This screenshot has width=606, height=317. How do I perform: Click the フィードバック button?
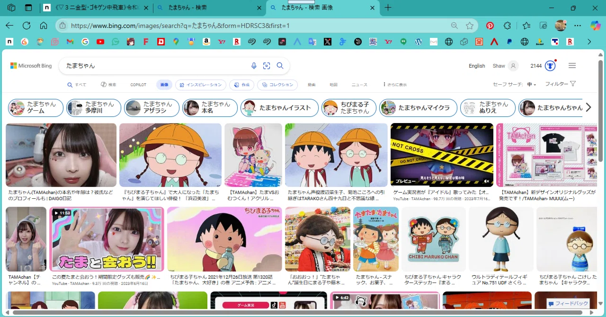tap(569, 303)
